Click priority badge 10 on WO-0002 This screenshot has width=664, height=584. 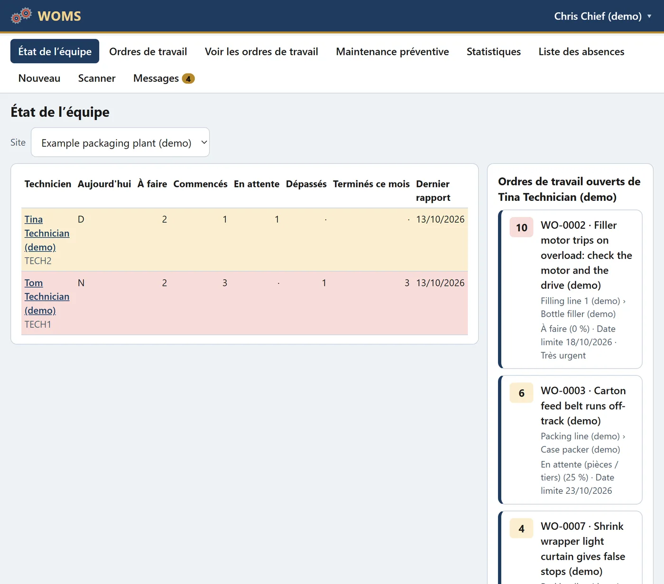522,227
